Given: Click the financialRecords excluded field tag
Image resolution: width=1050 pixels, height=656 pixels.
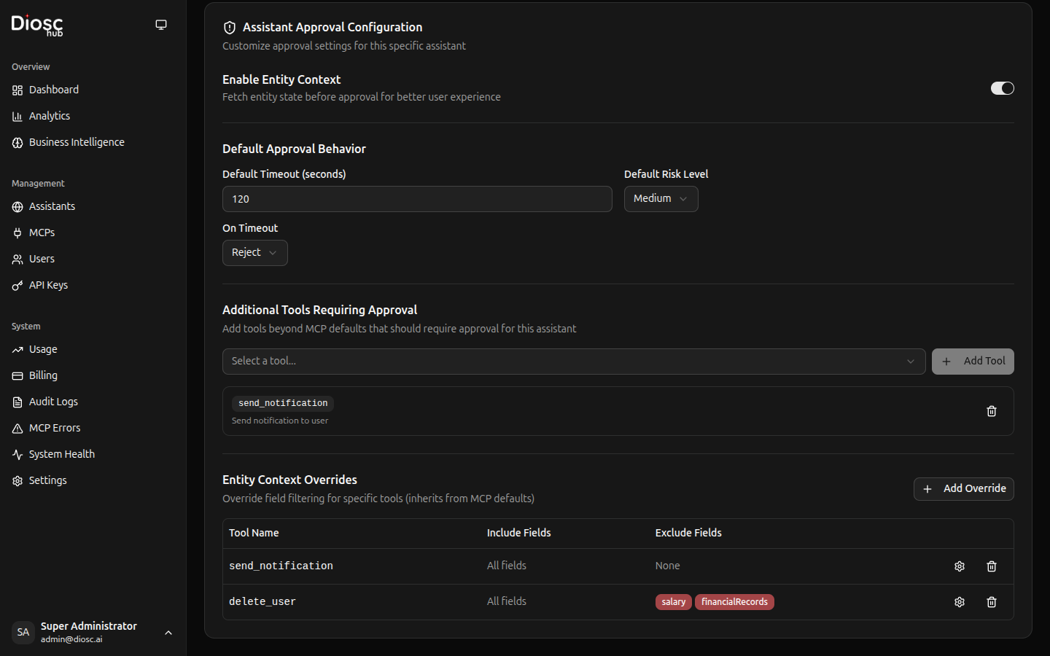Looking at the screenshot, I should pyautogui.click(x=734, y=602).
